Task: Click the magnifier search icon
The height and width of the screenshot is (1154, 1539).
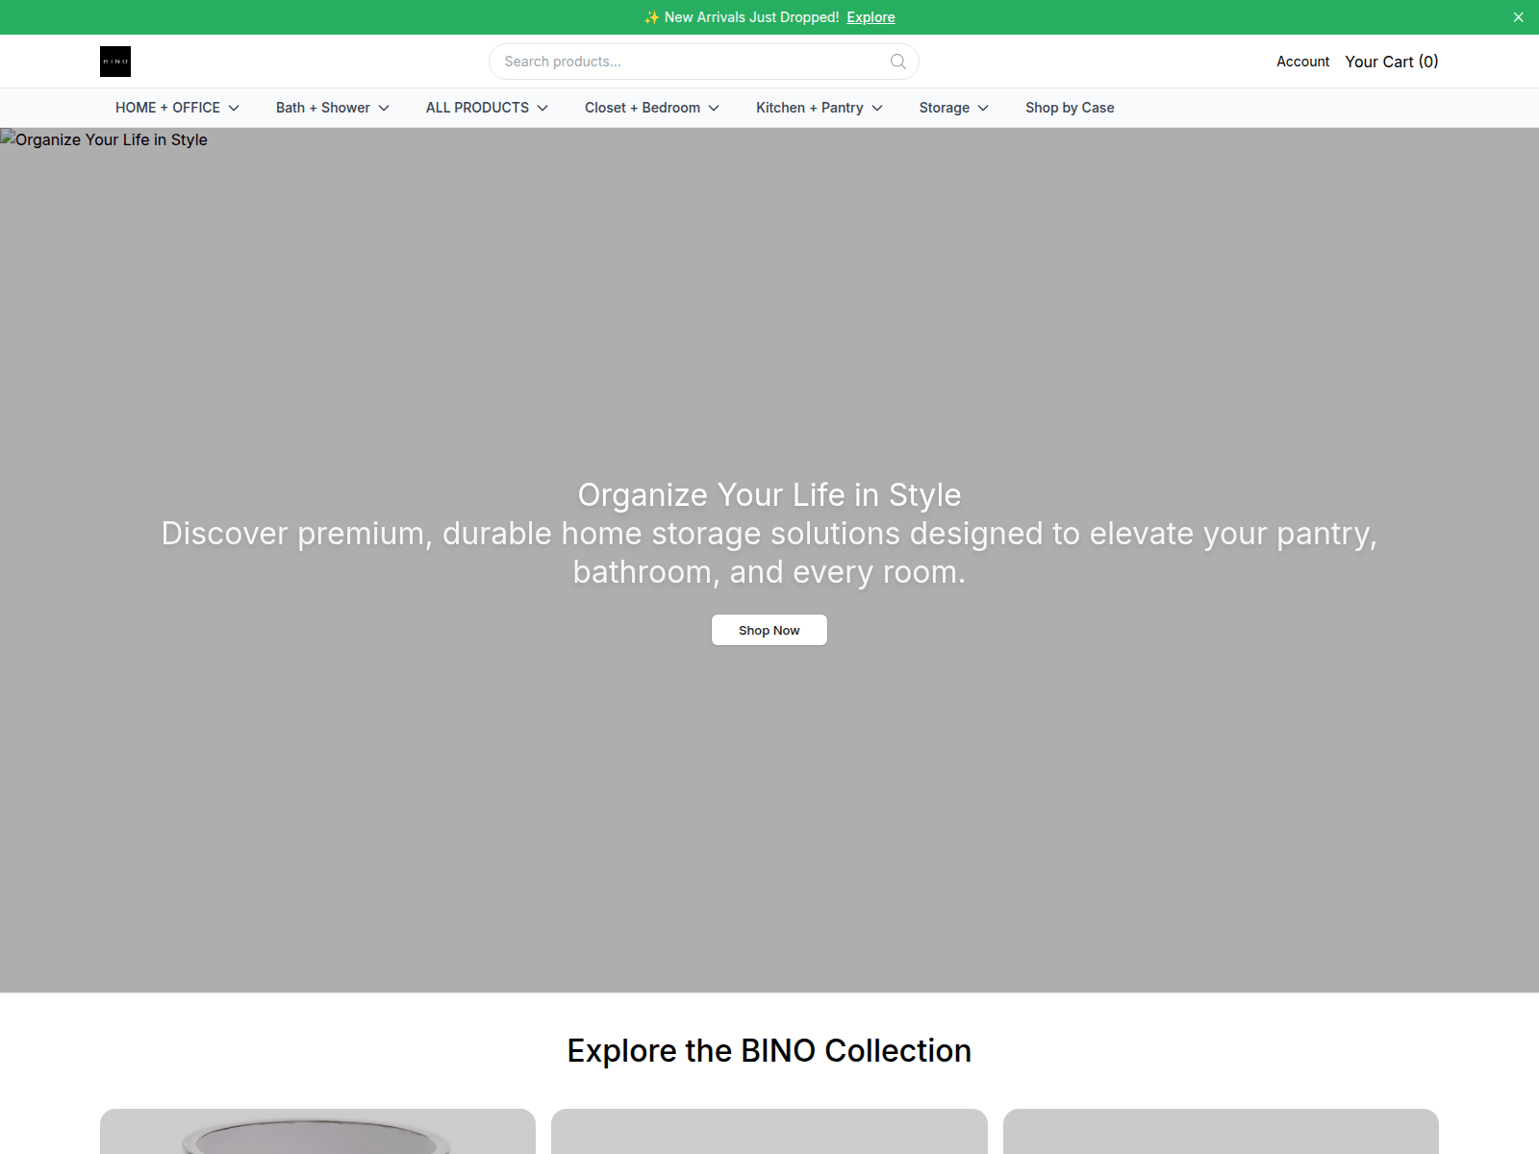Action: (x=898, y=62)
